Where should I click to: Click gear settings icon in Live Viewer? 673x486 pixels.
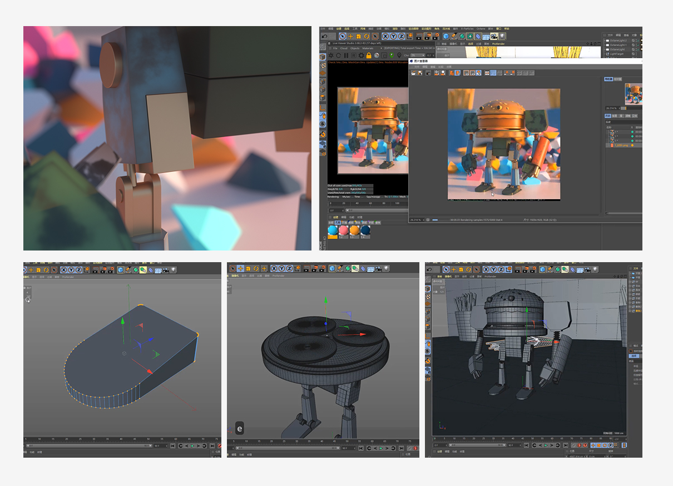[x=361, y=55]
